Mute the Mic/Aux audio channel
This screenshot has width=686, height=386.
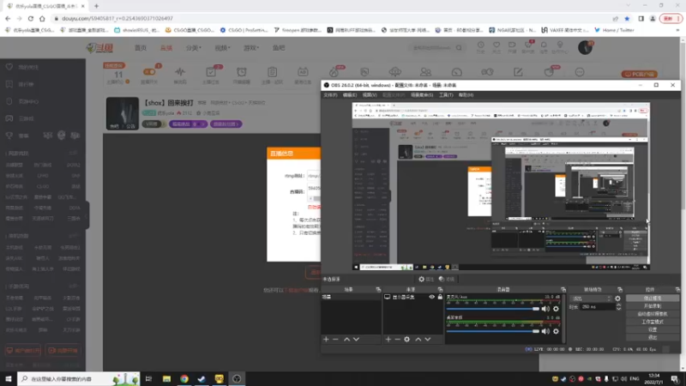[545, 309]
